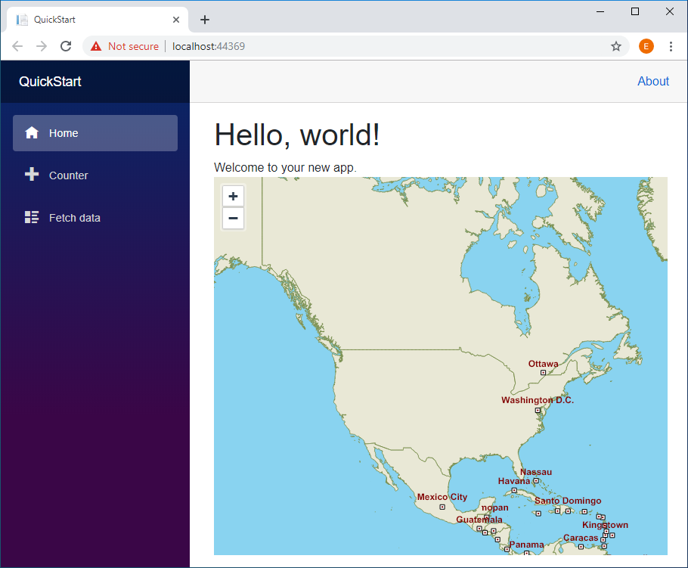This screenshot has height=568, width=688.
Task: Click the Santo Domingo label
Action: (568, 501)
